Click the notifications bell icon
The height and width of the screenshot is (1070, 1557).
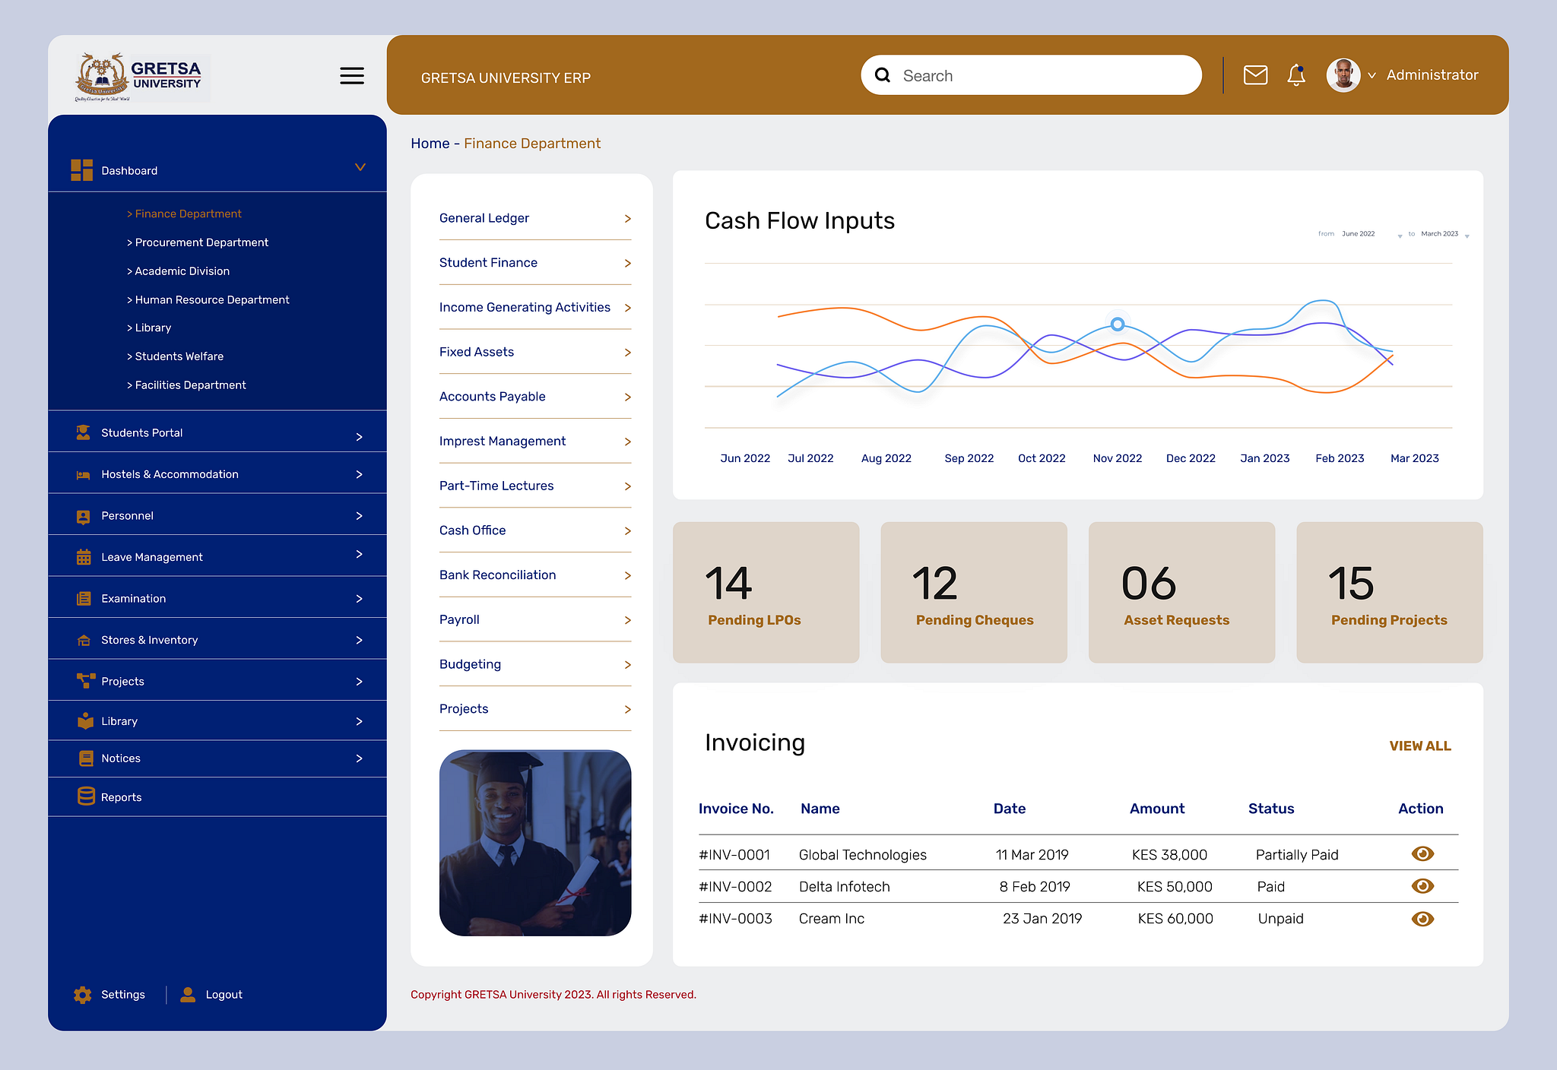(x=1296, y=75)
